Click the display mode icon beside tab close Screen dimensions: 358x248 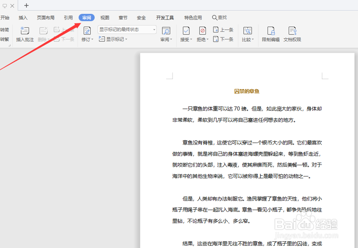[4, 6]
